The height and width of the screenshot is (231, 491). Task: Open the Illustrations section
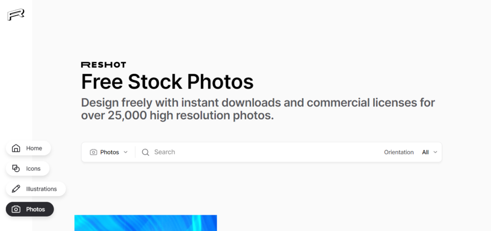point(35,189)
